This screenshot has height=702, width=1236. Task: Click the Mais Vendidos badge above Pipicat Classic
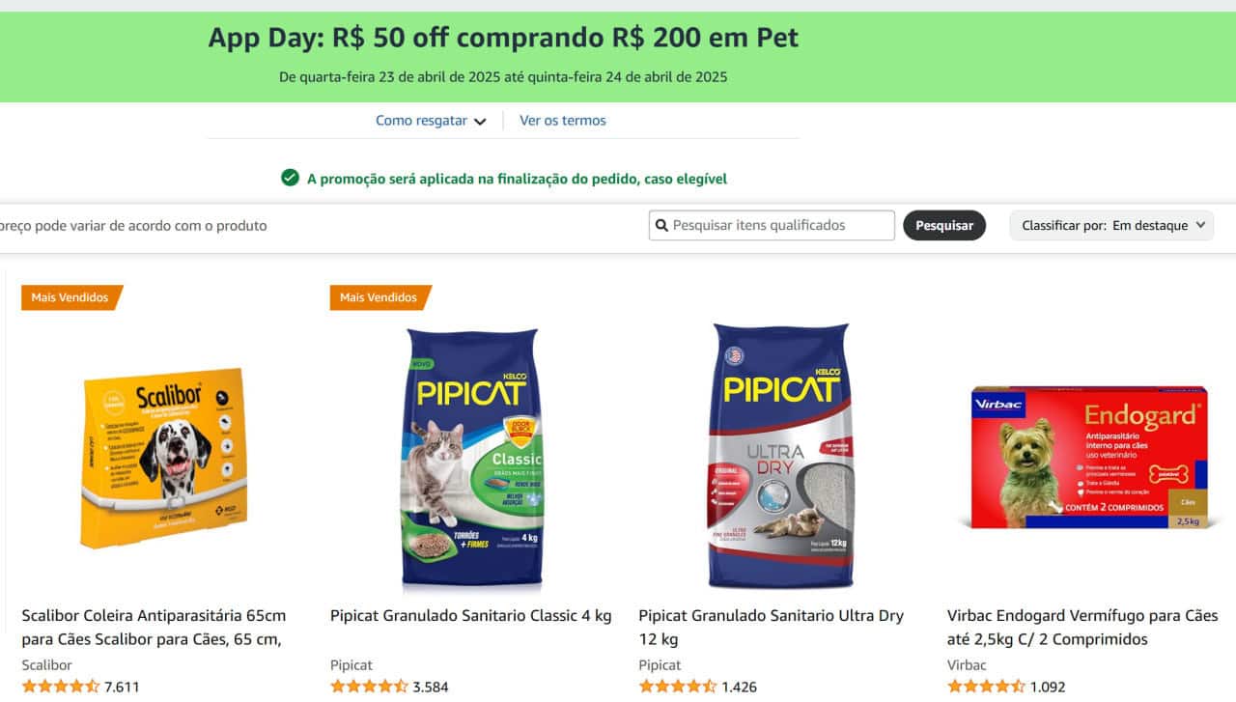(379, 297)
